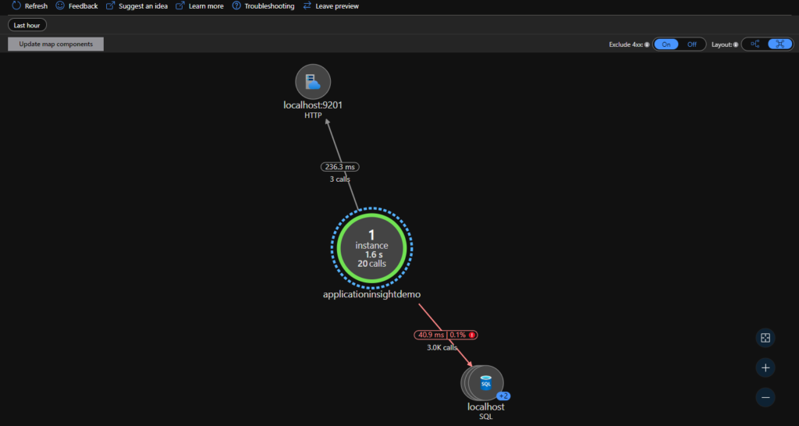Select the localhost:9201 HTTP node icon
The height and width of the screenshot is (426, 799).
[313, 82]
